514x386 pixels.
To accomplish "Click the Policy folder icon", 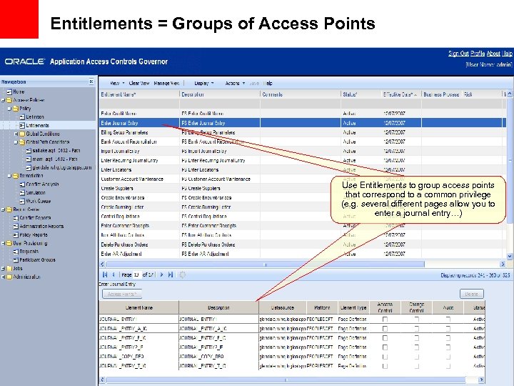I will pyautogui.click(x=16, y=109).
